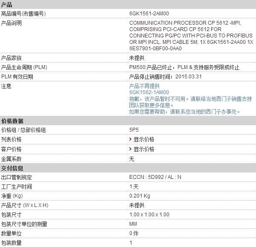Screen dimensions: 256x247
Task: Click the 列表价格 label
Action: pyautogui.click(x=11, y=139)
